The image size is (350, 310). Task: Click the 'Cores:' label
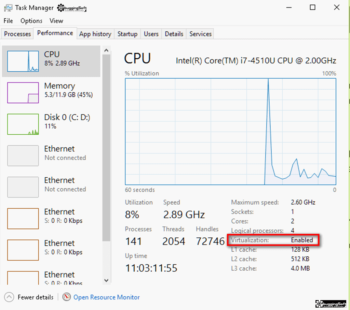pyautogui.click(x=240, y=221)
